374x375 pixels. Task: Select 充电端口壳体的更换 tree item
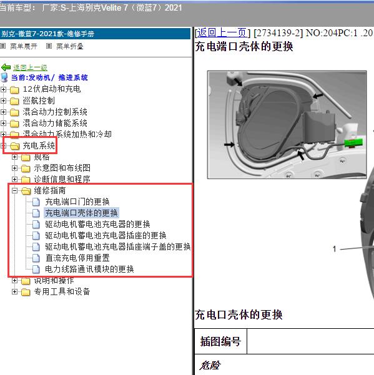pyautogui.click(x=81, y=213)
